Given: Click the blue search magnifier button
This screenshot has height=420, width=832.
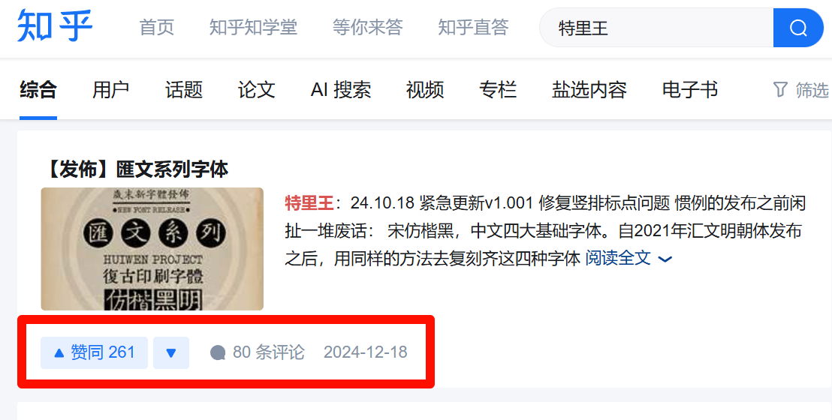Looking at the screenshot, I should 798,28.
